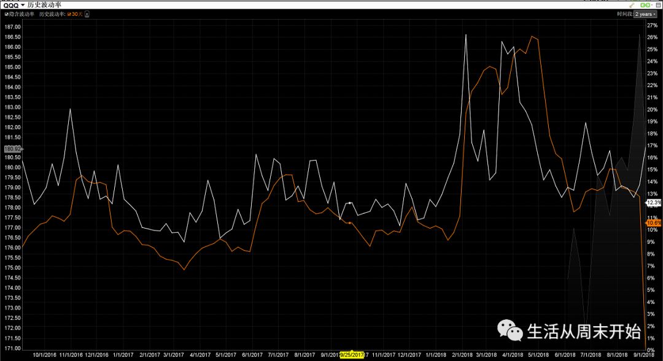Open the small arrow beside the link icon
This screenshot has height=361, width=663.
pyautogui.click(x=652, y=5)
